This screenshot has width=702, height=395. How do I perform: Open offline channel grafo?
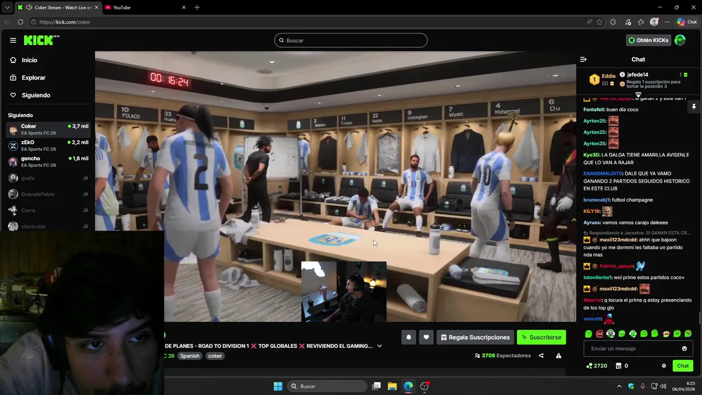48,178
